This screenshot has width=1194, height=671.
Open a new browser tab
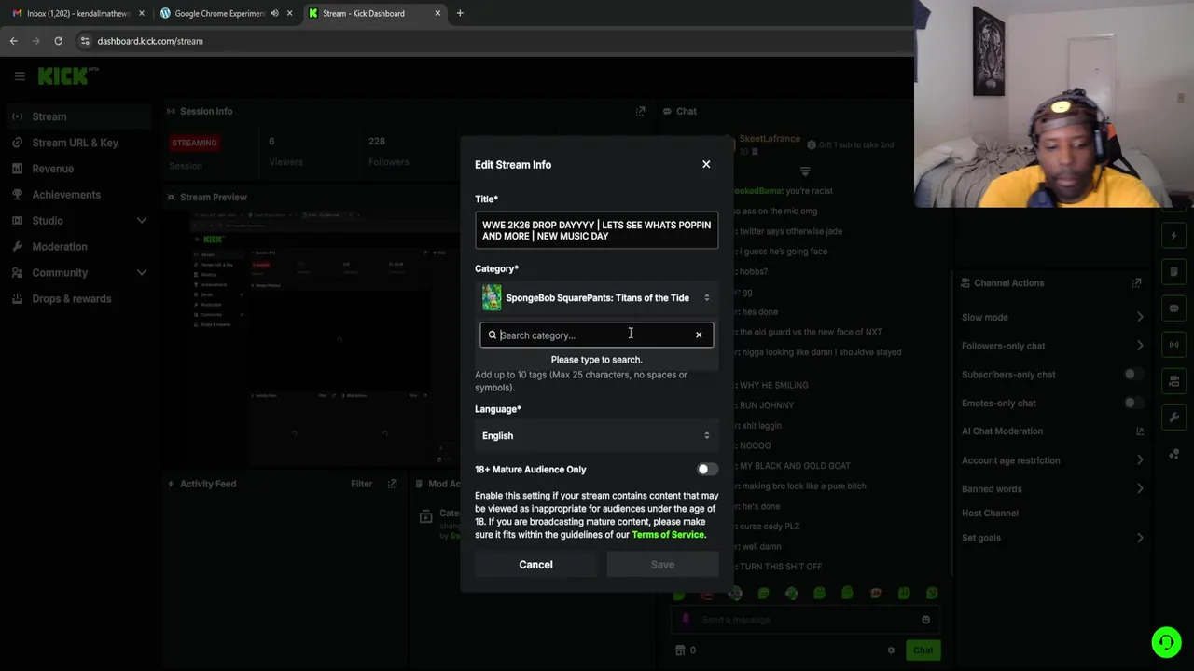[x=460, y=13]
